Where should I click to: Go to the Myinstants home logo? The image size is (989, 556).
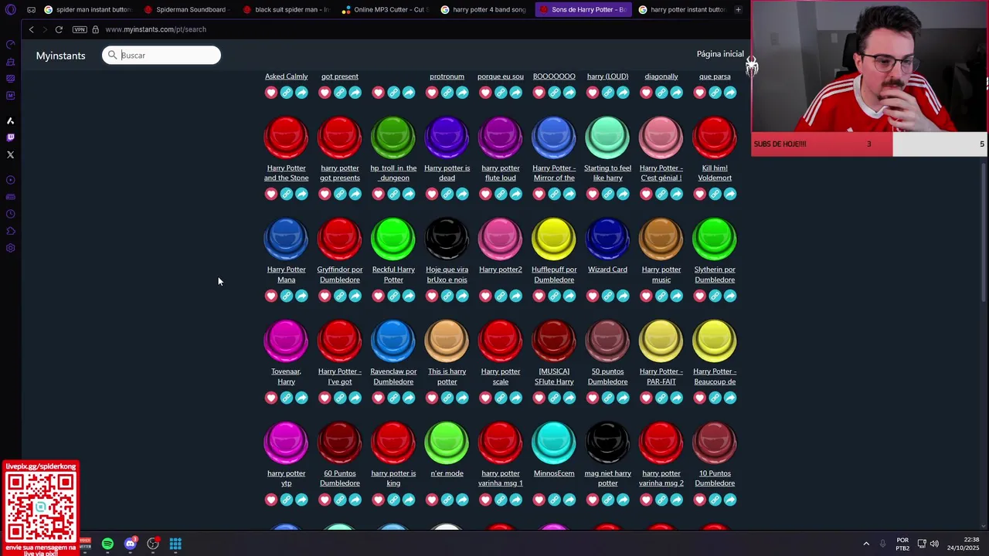pos(60,56)
